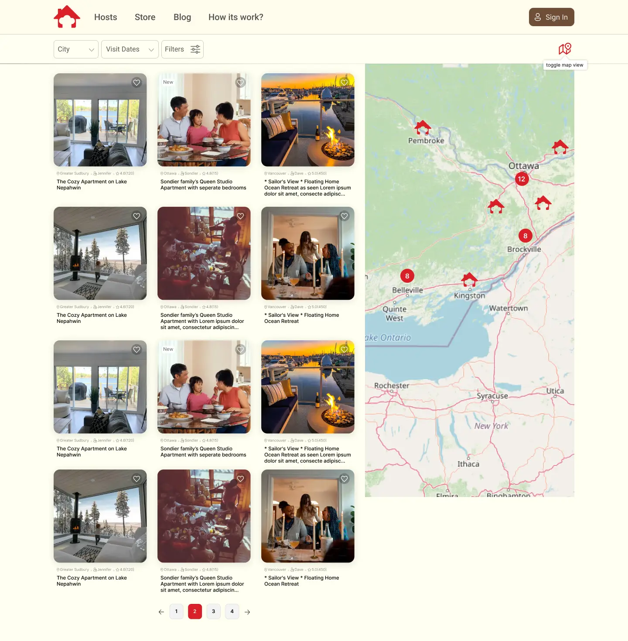628x641 pixels.
Task: Favorite the first Cozy Apartment listing heart
Action: click(x=137, y=82)
